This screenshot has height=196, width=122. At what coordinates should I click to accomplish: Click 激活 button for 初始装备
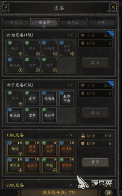(x=95, y=62)
